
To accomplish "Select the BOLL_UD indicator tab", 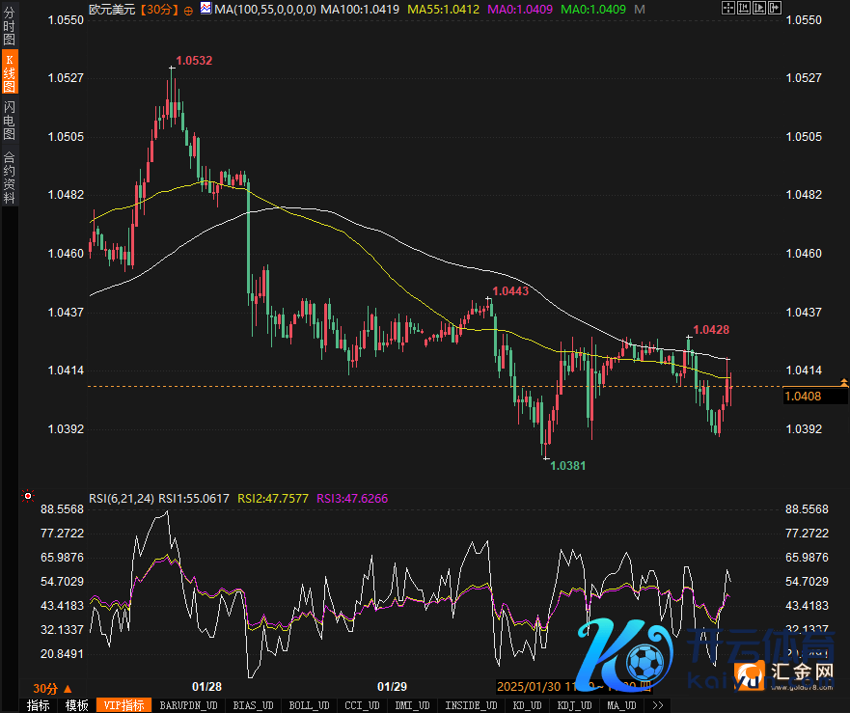I will 308,705.
